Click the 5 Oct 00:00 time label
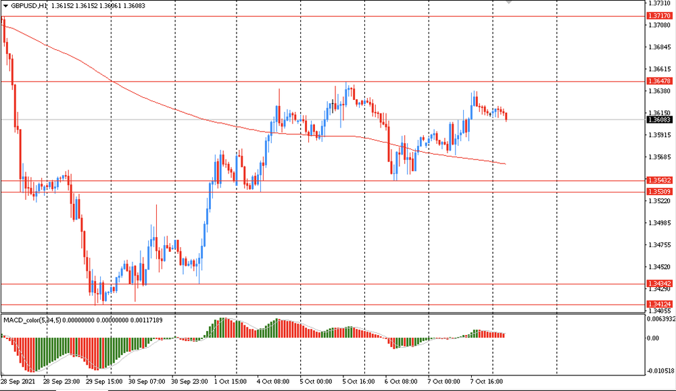The height and width of the screenshot is (391, 676). click(x=316, y=382)
